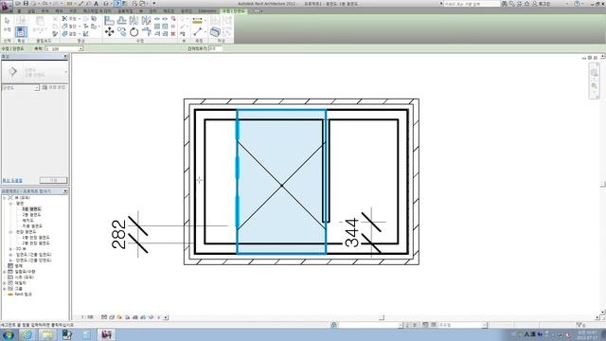Click the InfoCenter search text field
This screenshot has height=341, width=606.
click(472, 4)
